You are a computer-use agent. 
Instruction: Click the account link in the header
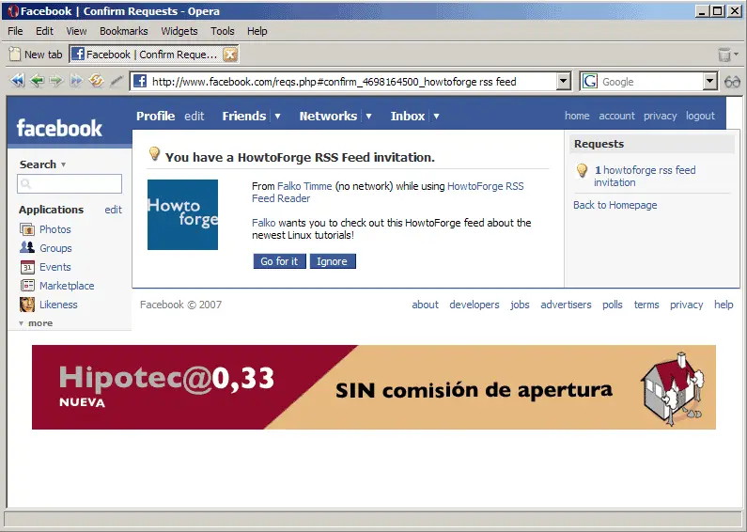pos(616,116)
